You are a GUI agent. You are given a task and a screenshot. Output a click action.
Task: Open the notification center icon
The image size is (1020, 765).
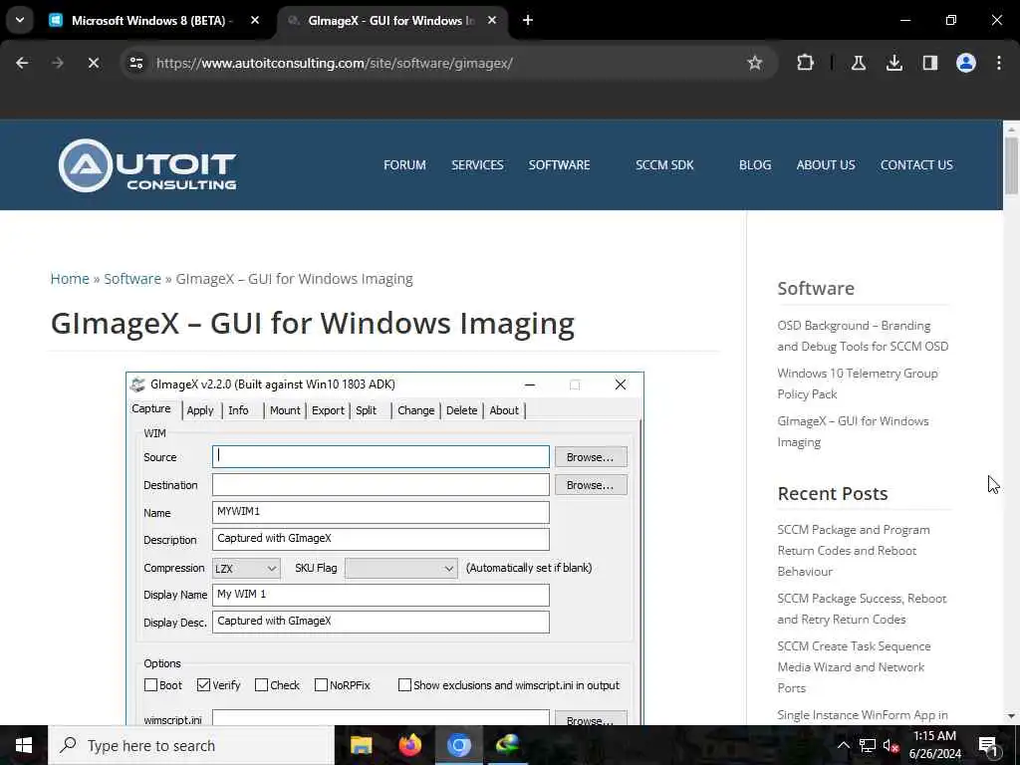click(x=988, y=745)
